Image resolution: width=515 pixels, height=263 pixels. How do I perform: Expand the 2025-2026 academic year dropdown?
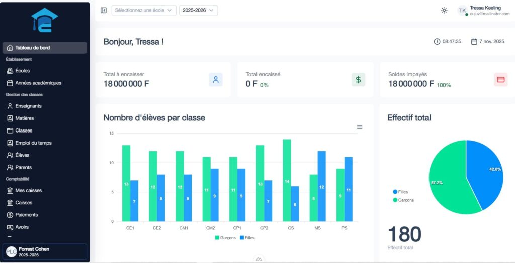click(198, 10)
